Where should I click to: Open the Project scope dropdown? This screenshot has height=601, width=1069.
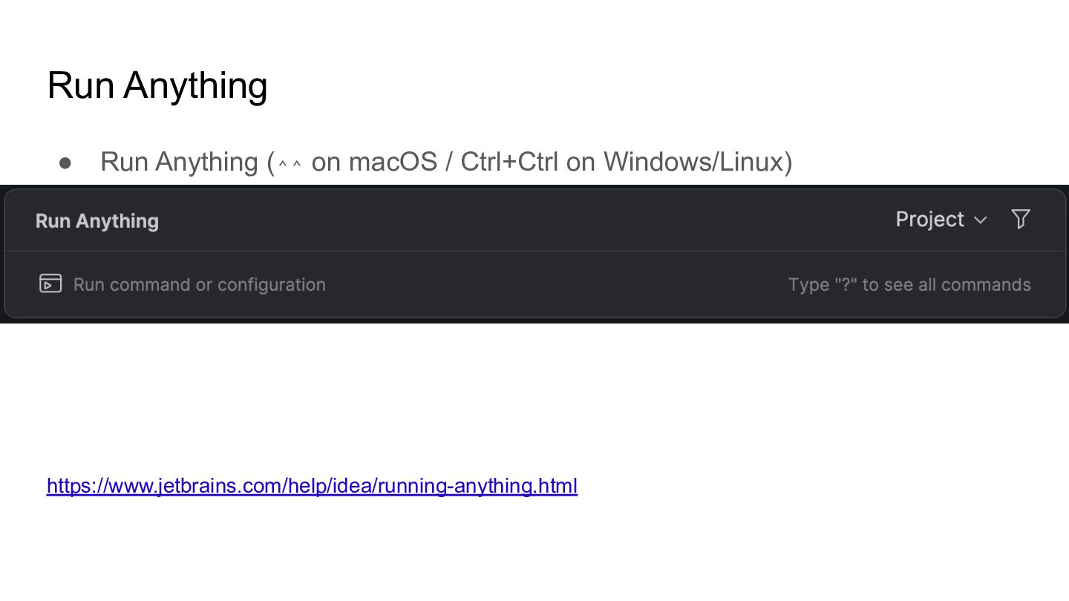tap(930, 220)
